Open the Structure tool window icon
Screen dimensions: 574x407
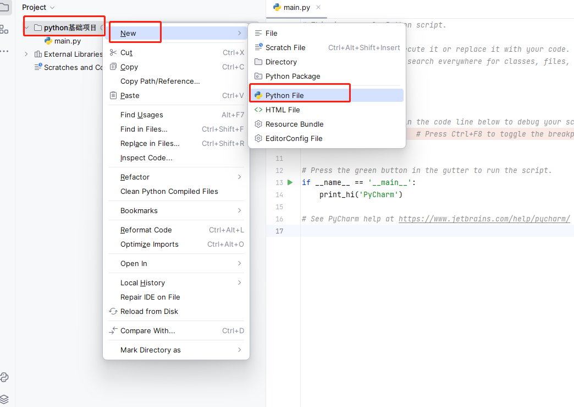(x=4, y=29)
